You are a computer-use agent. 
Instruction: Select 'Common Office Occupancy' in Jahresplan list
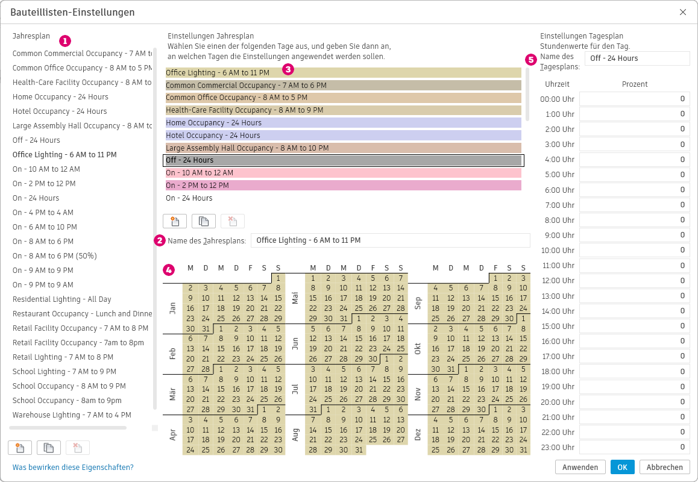(82, 67)
